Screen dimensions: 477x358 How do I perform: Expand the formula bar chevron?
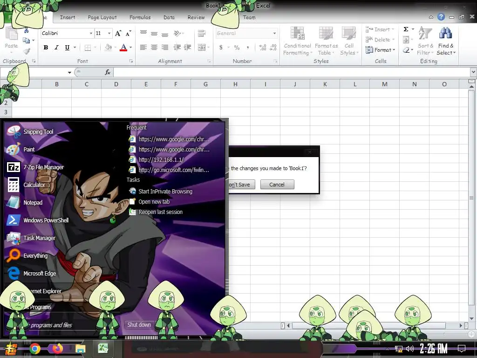pos(473,72)
